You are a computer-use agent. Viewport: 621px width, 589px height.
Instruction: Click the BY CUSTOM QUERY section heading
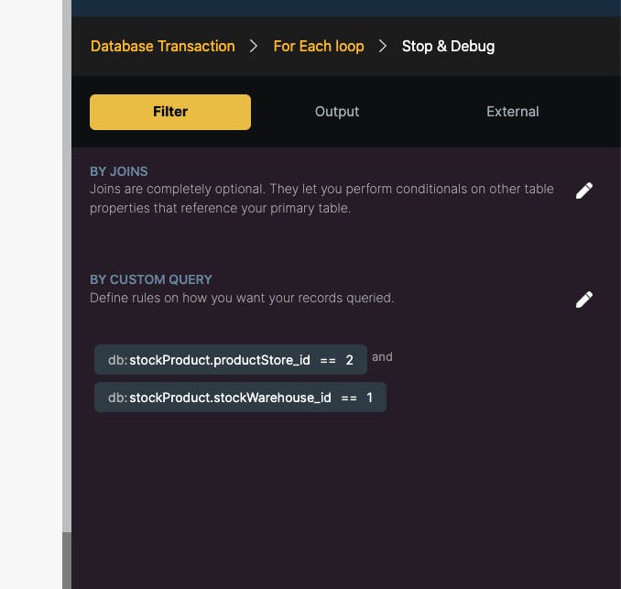(x=151, y=279)
